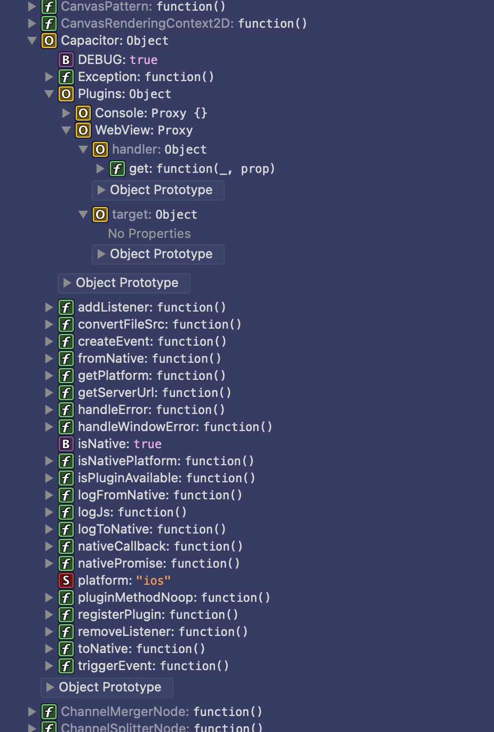The image size is (494, 732).
Task: Collapse the handler object node
Action: [83, 149]
